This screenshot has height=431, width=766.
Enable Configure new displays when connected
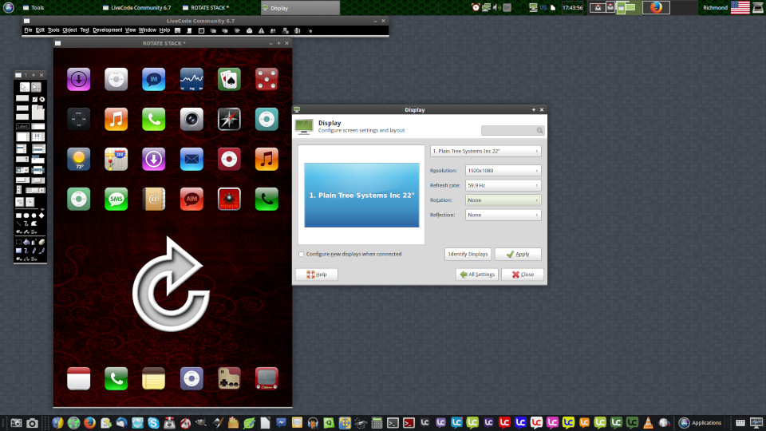click(x=301, y=254)
